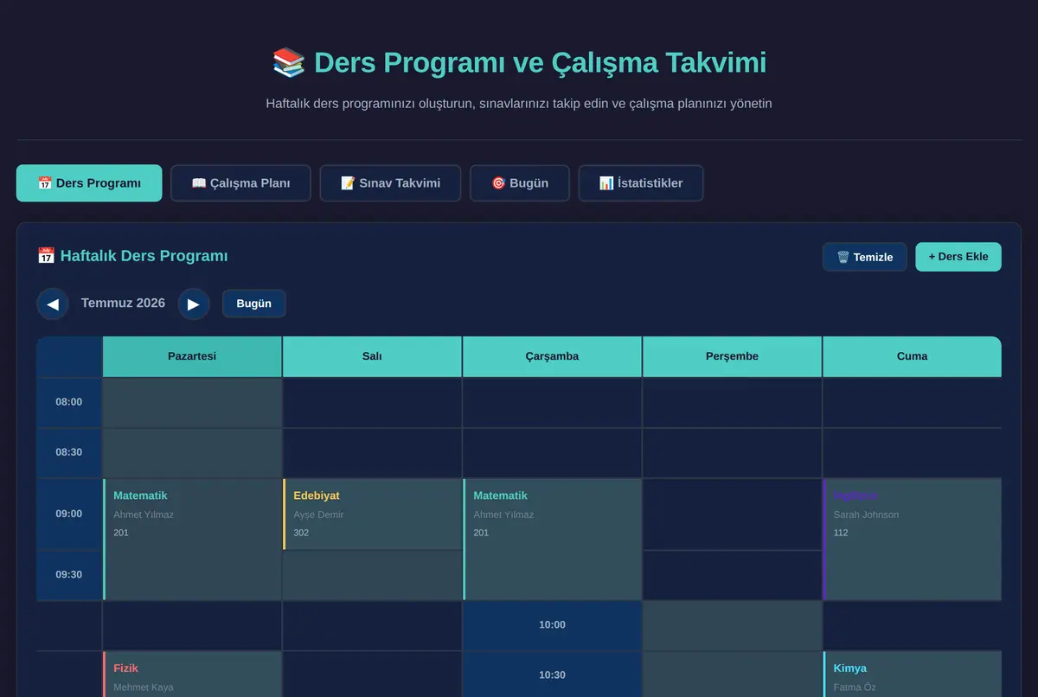
Task: Select empty 08:30 cell under Pazartesi
Action: coord(192,452)
